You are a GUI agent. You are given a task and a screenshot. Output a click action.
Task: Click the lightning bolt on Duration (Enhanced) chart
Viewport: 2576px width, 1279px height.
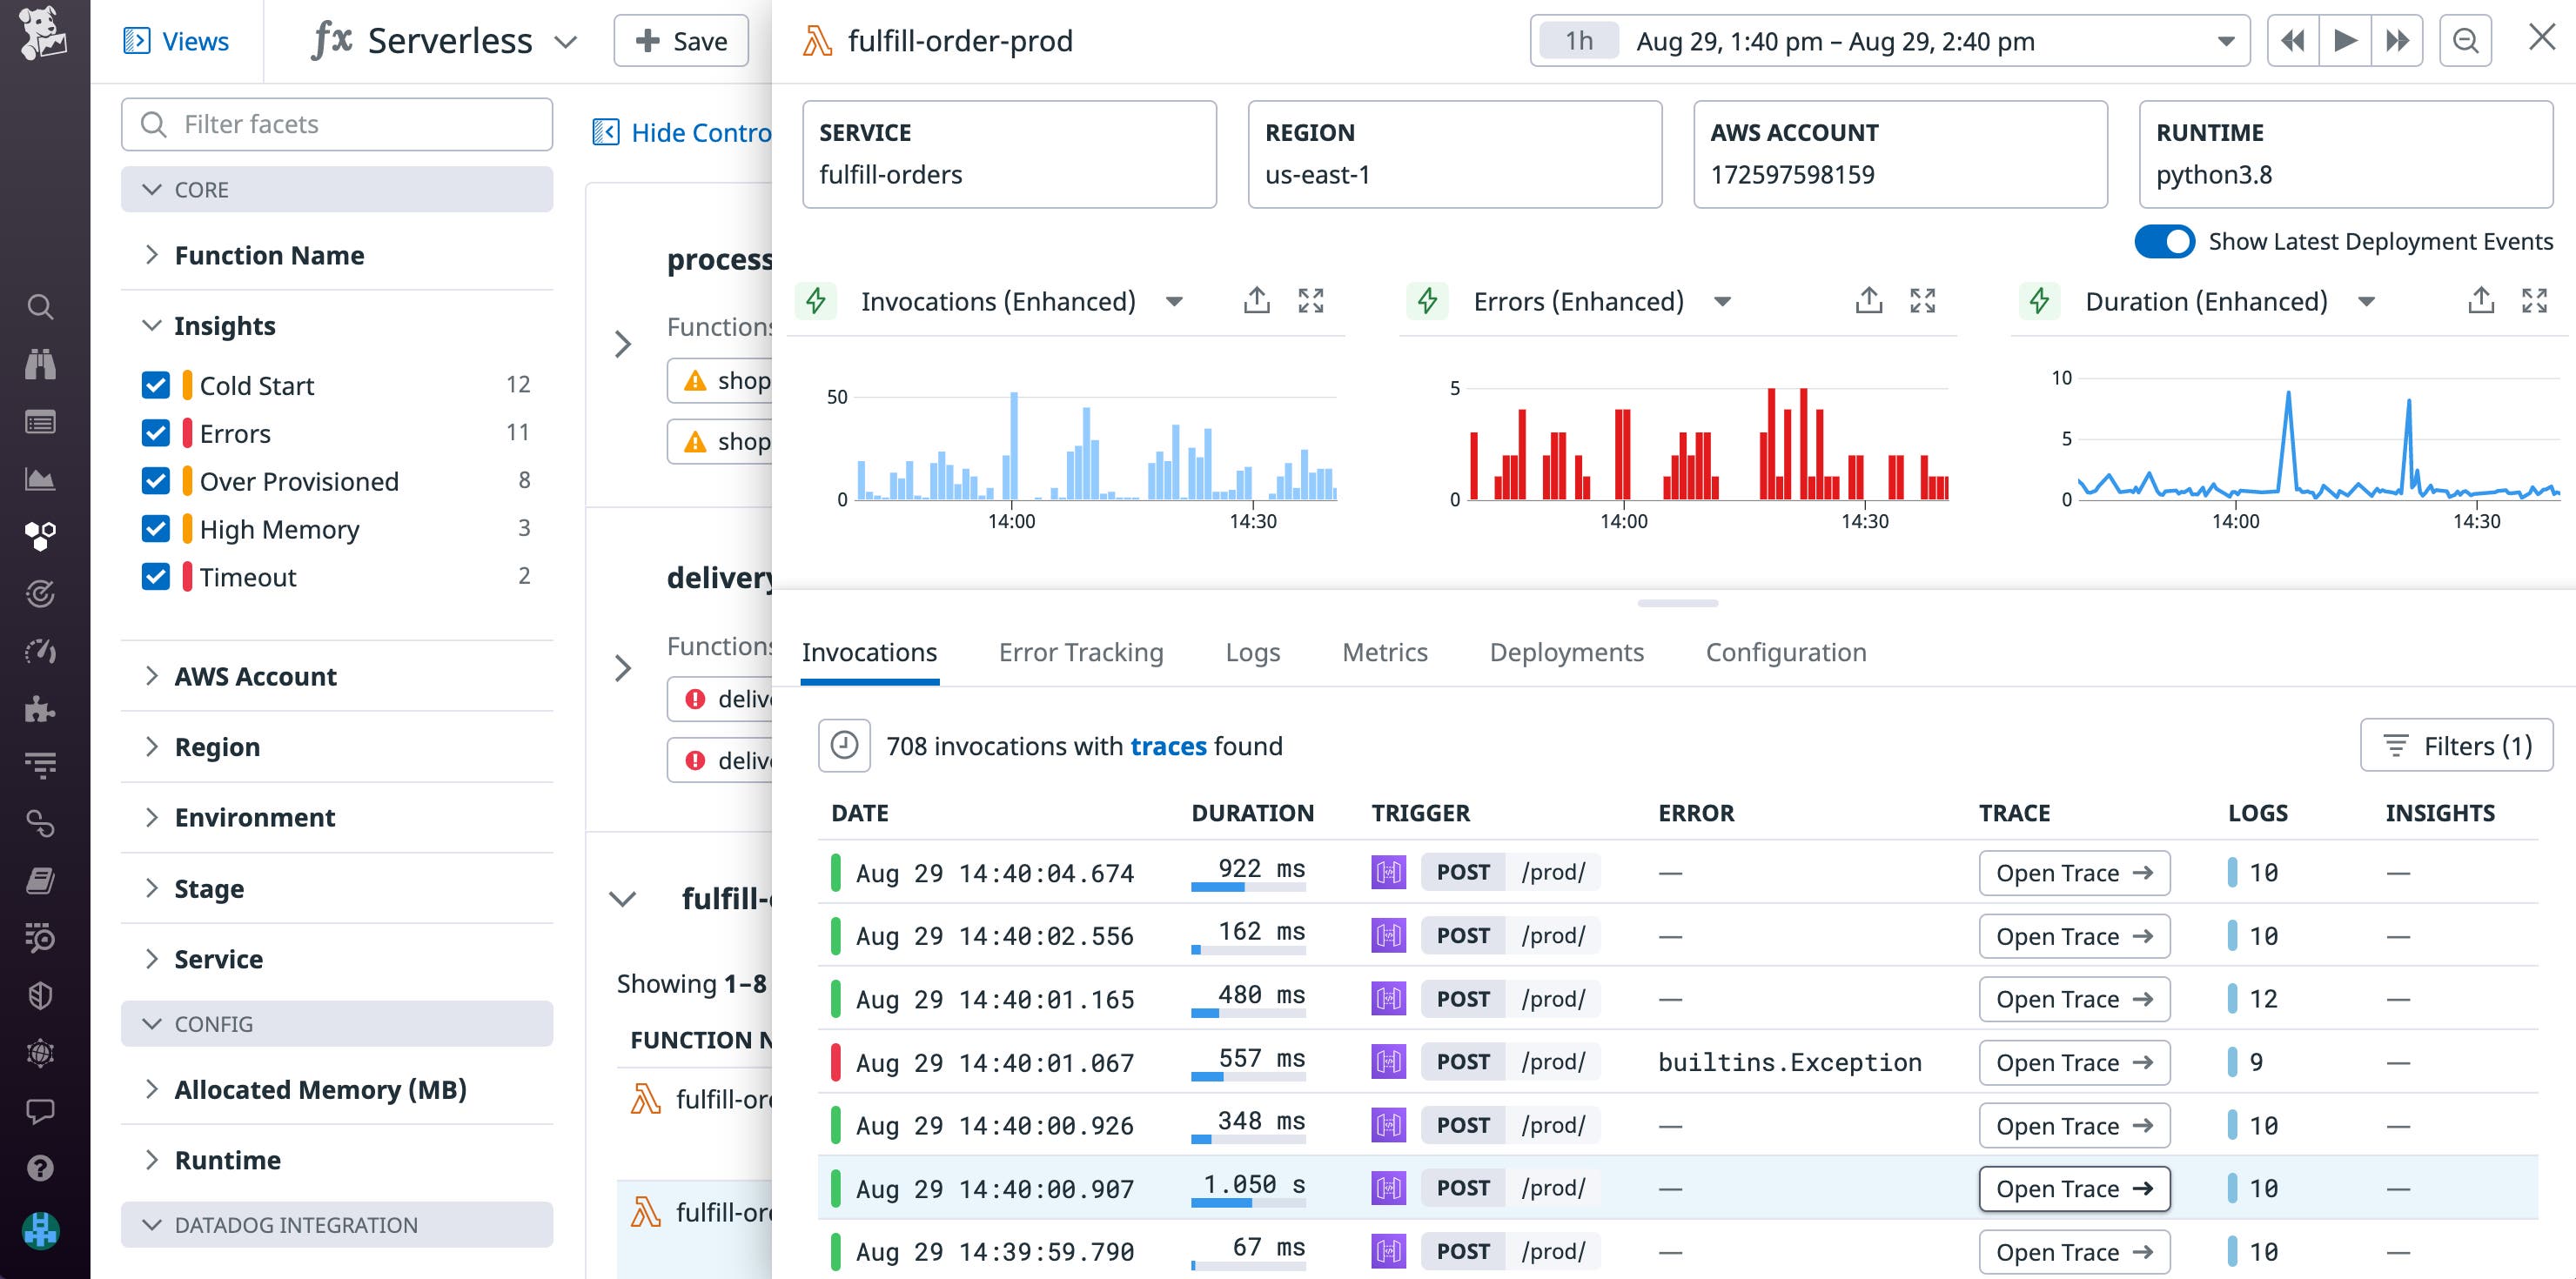2040,300
